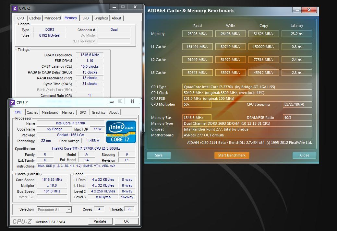Minimize the back CPU-Z Memory window
Image resolution: width=337 pixels, height=231 pixels.
114,7
